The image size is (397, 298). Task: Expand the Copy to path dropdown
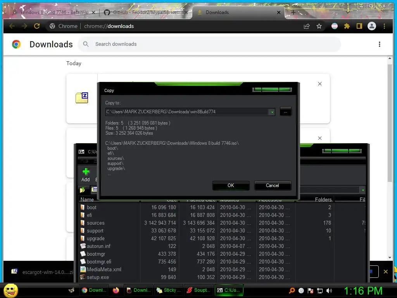click(x=272, y=112)
